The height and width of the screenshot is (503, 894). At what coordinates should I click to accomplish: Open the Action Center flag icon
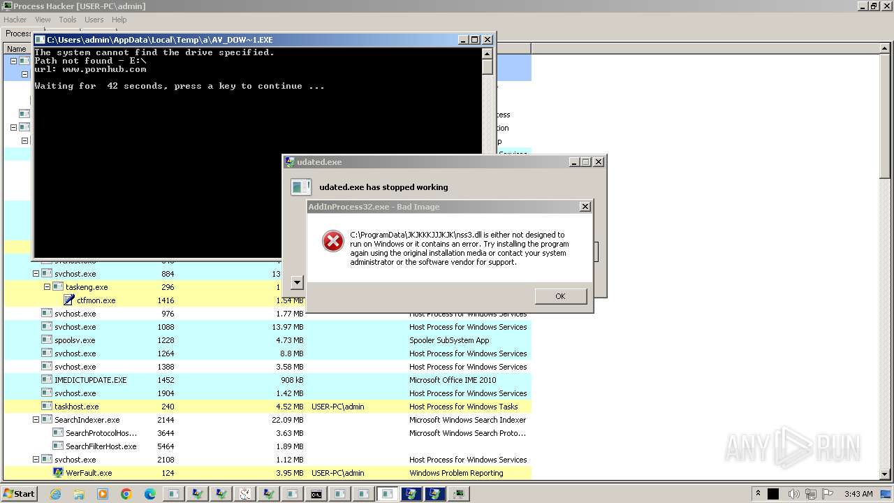coord(826,494)
